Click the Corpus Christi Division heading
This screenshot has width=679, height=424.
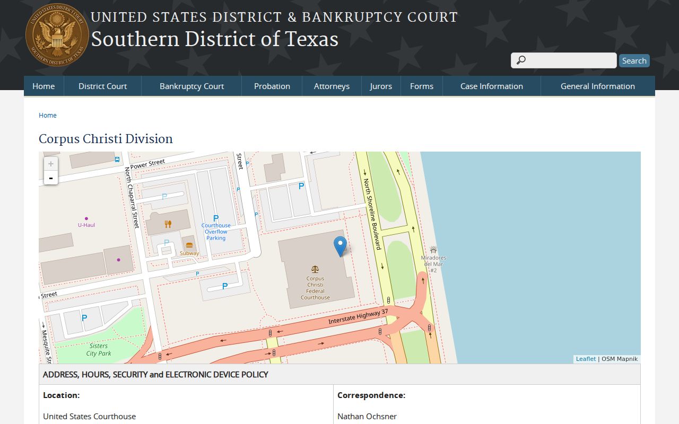tap(106, 139)
